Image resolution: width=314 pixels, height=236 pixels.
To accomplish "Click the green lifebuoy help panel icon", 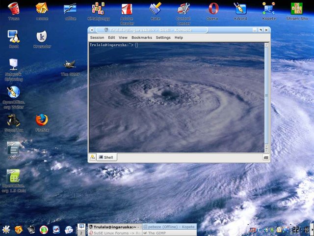I will point(44,230).
